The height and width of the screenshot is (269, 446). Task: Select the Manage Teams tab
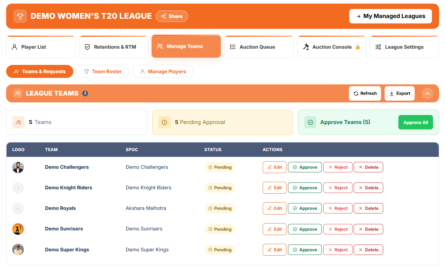coord(186,46)
